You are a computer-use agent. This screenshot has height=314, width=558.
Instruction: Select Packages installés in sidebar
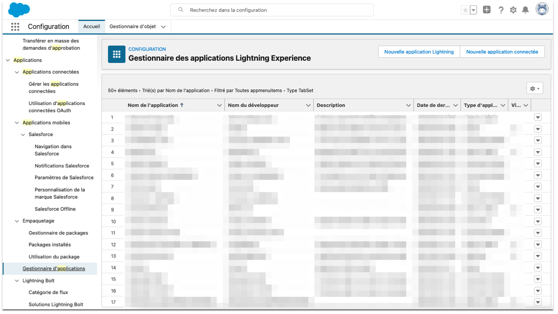tap(49, 245)
